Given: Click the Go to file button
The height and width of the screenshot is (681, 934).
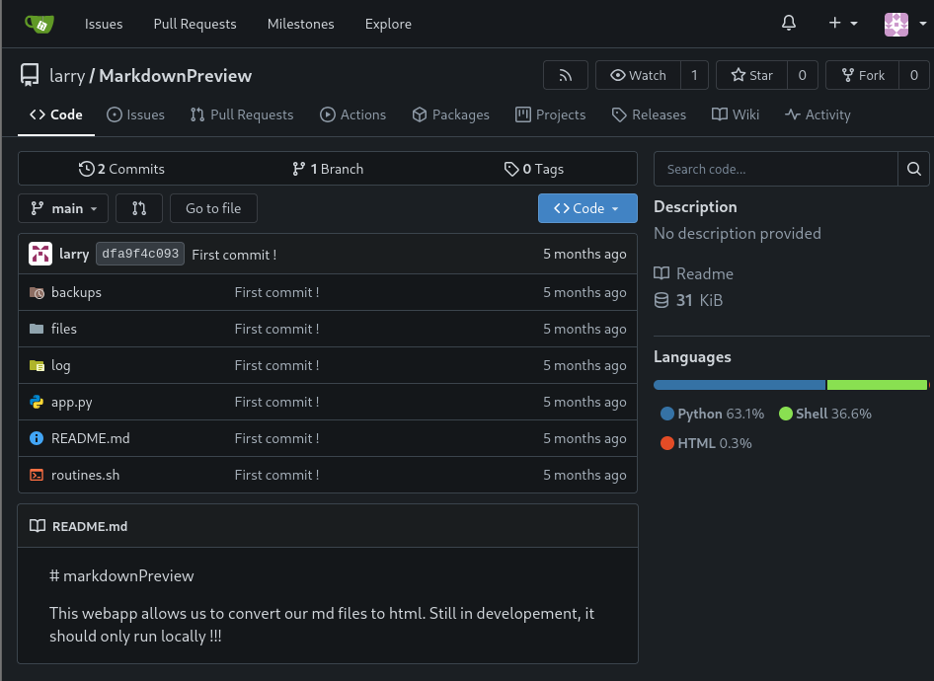Looking at the screenshot, I should (x=213, y=208).
